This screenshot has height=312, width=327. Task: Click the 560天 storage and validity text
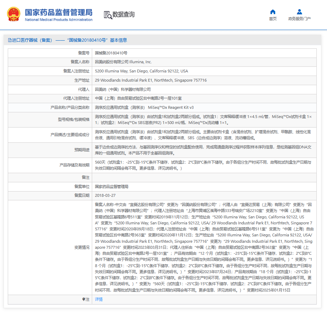[203, 165]
